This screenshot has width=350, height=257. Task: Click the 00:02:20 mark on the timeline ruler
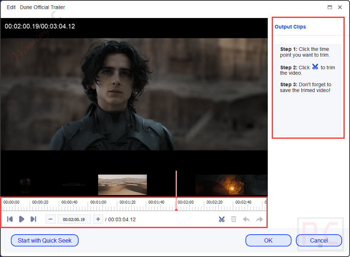[x=214, y=202]
